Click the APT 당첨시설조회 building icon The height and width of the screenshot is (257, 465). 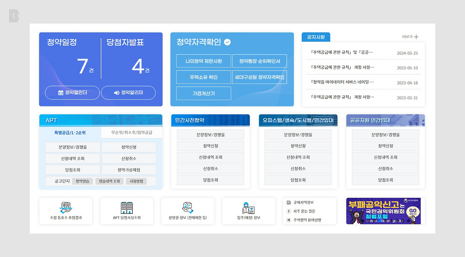127,208
